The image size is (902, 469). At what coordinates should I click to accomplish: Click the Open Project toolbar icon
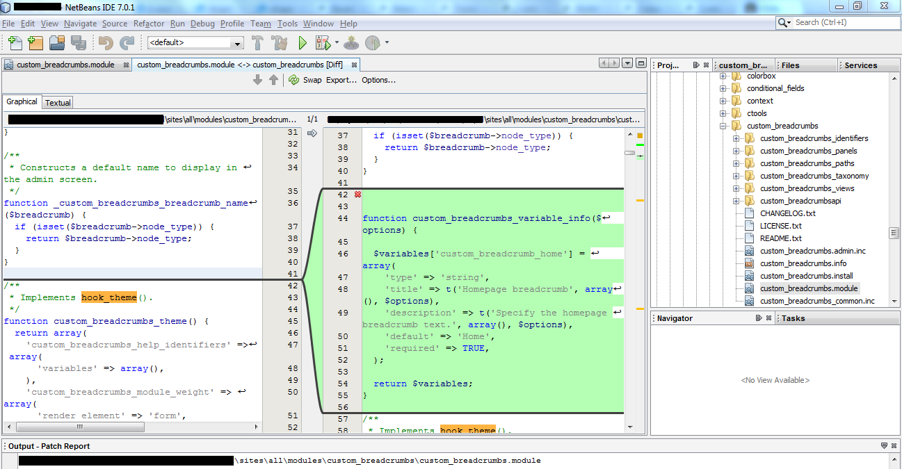[57, 43]
